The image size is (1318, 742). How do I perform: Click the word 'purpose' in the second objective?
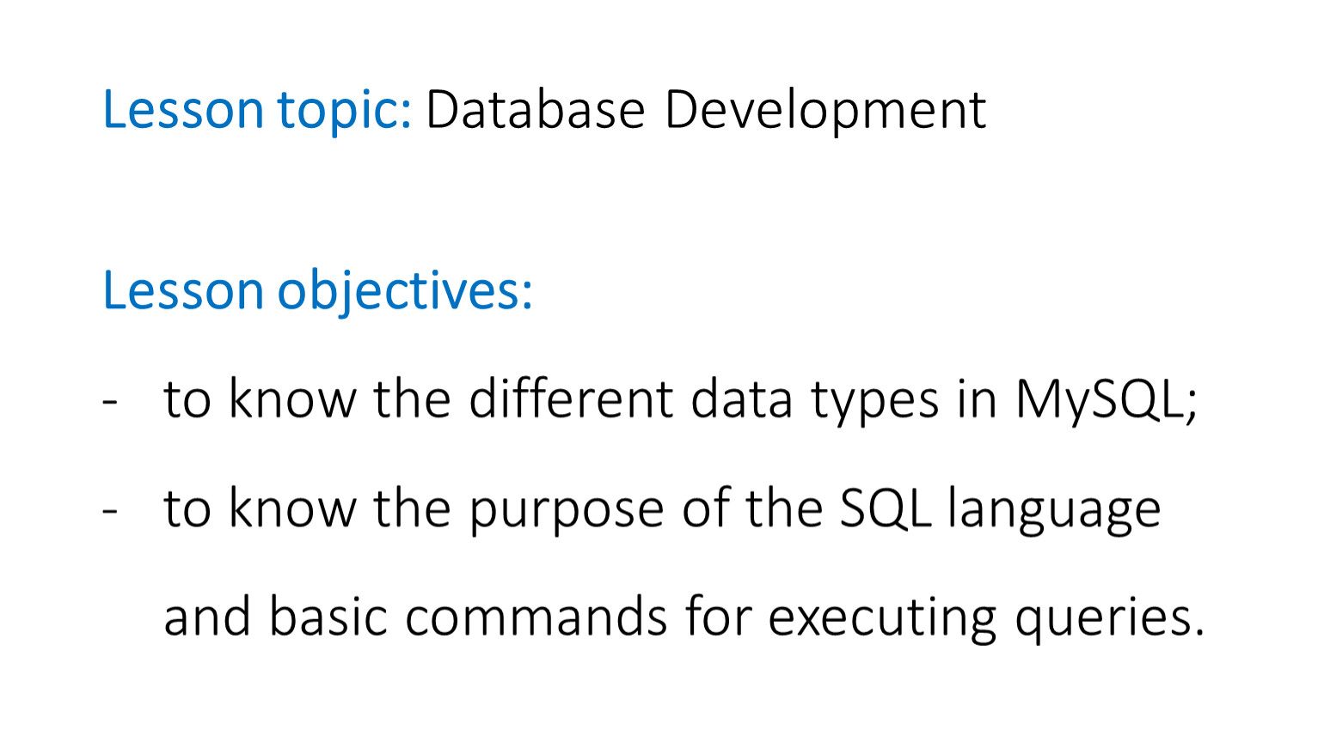(x=566, y=511)
